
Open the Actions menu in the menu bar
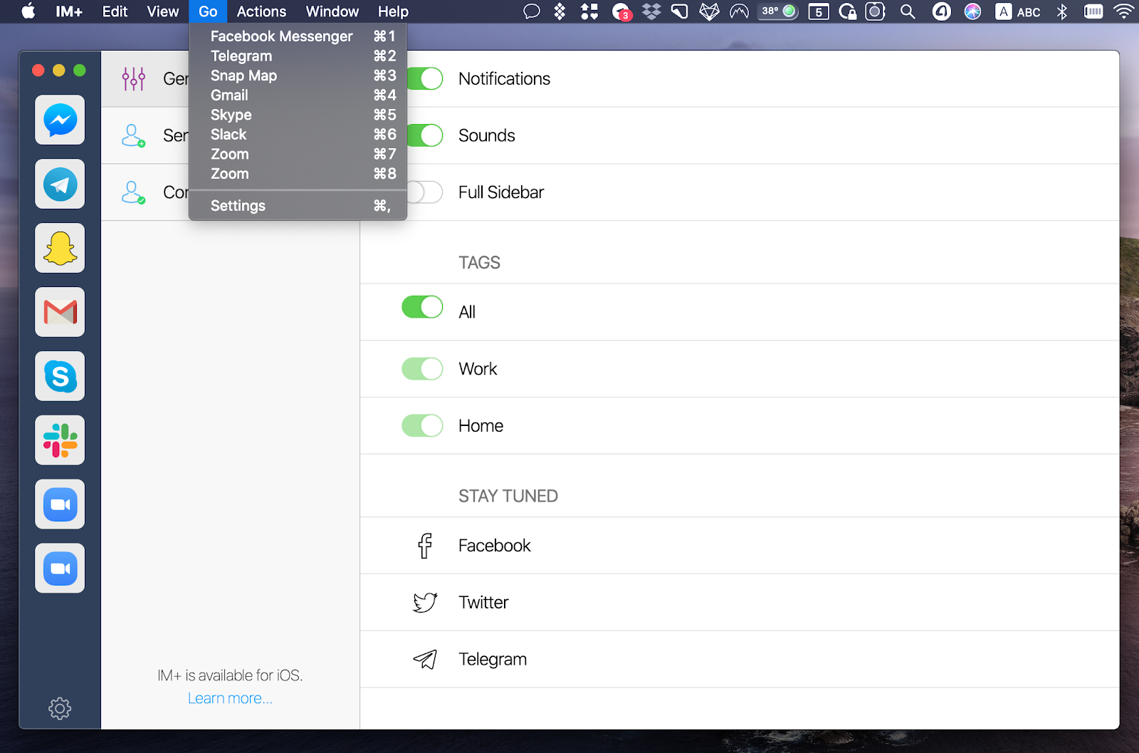click(261, 11)
